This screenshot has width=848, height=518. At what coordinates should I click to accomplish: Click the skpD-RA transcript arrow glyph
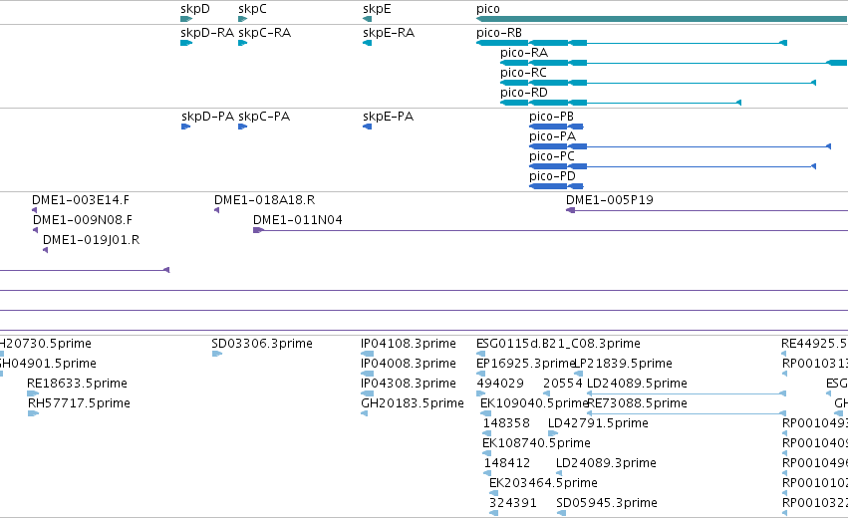186,43
